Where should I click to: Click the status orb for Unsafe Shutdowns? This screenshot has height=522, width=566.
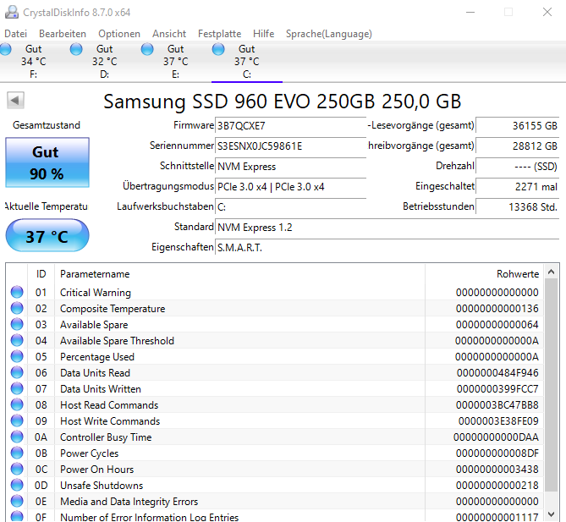click(17, 485)
